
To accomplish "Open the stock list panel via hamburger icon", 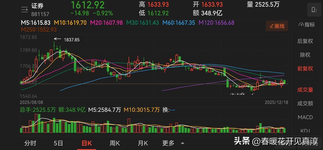I will [24, 9].
